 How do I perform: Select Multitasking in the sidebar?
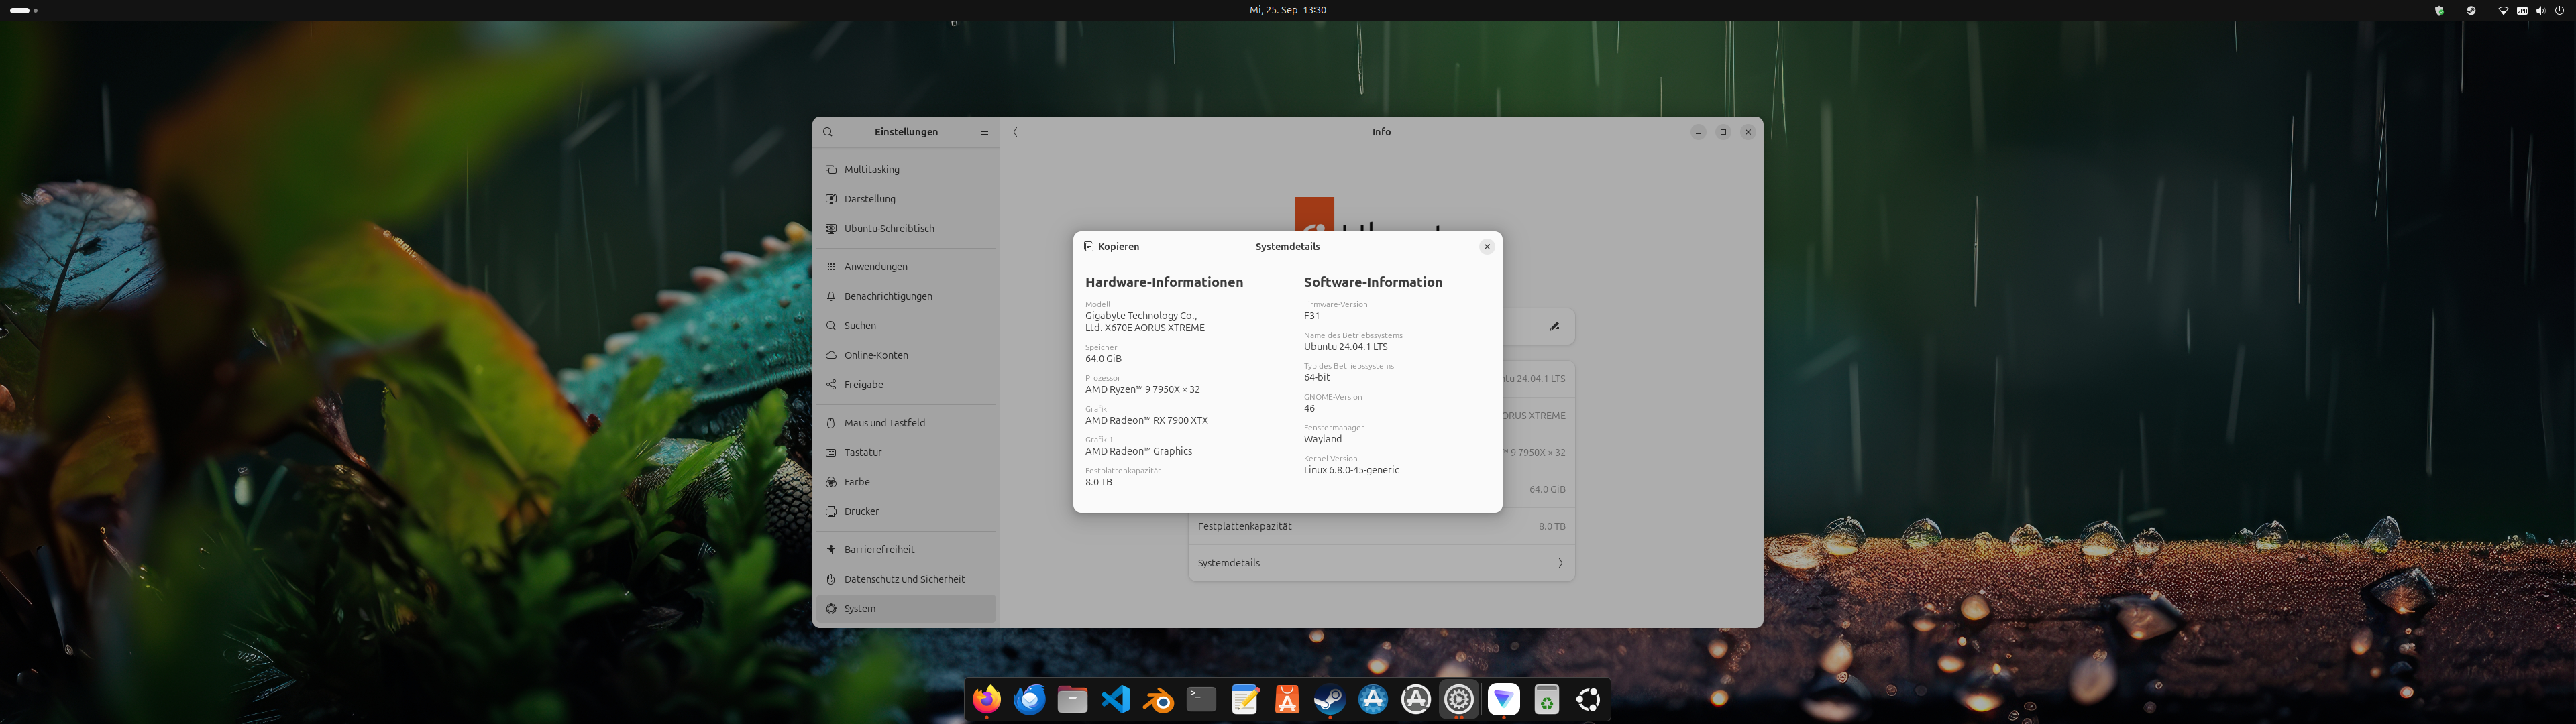(x=871, y=170)
